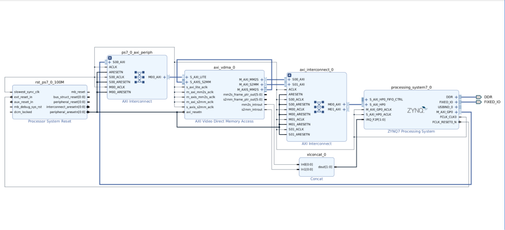Select the DDR external port symbol
This screenshot has width=505, height=230.
click(478, 97)
